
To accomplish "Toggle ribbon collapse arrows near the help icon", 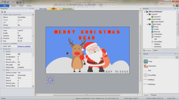I will (x=174, y=6).
